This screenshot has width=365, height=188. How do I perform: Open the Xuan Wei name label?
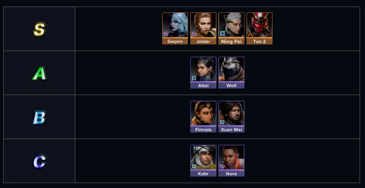(x=231, y=130)
